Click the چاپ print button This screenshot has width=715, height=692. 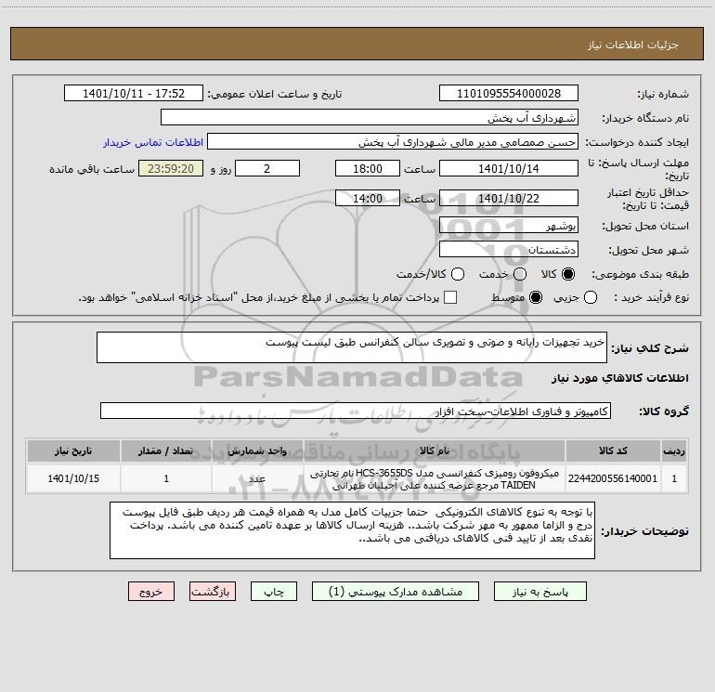(x=274, y=591)
